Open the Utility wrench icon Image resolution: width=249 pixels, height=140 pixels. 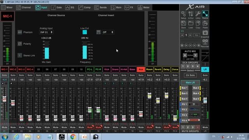click(198, 14)
